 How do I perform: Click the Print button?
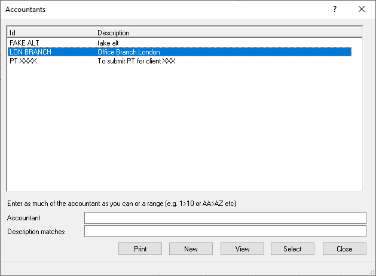(x=140, y=248)
